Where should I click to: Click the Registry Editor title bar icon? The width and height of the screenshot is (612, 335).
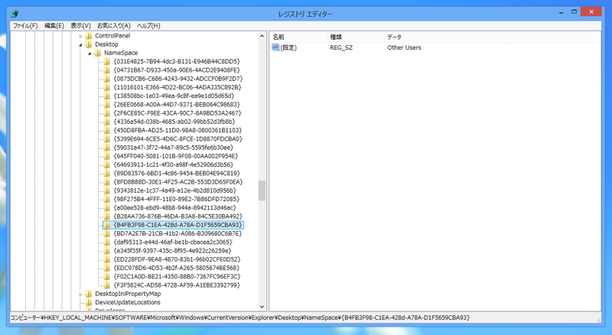(15, 14)
